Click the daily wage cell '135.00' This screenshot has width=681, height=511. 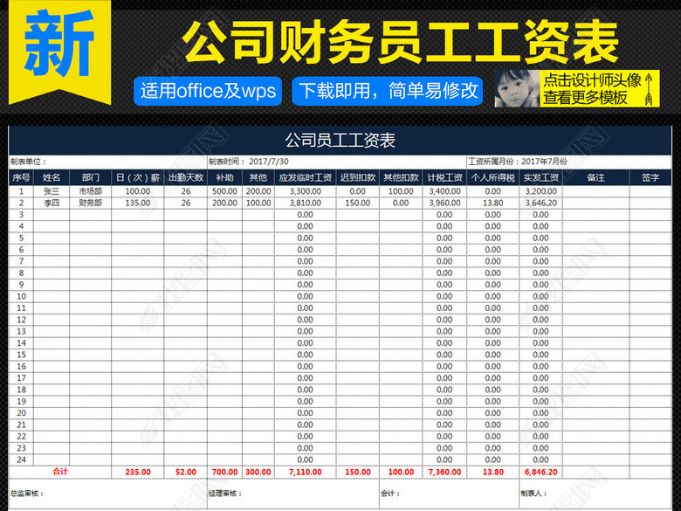point(138,203)
